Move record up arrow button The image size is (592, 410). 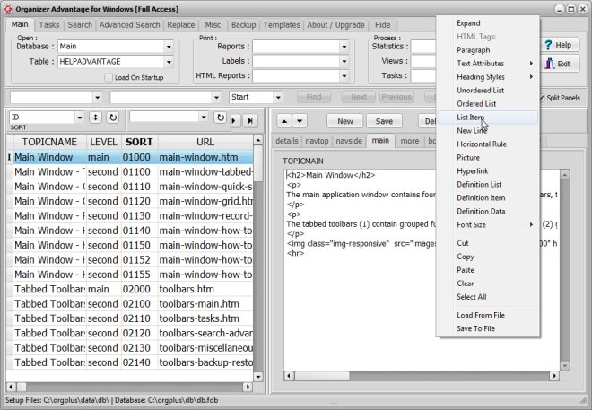click(284, 121)
